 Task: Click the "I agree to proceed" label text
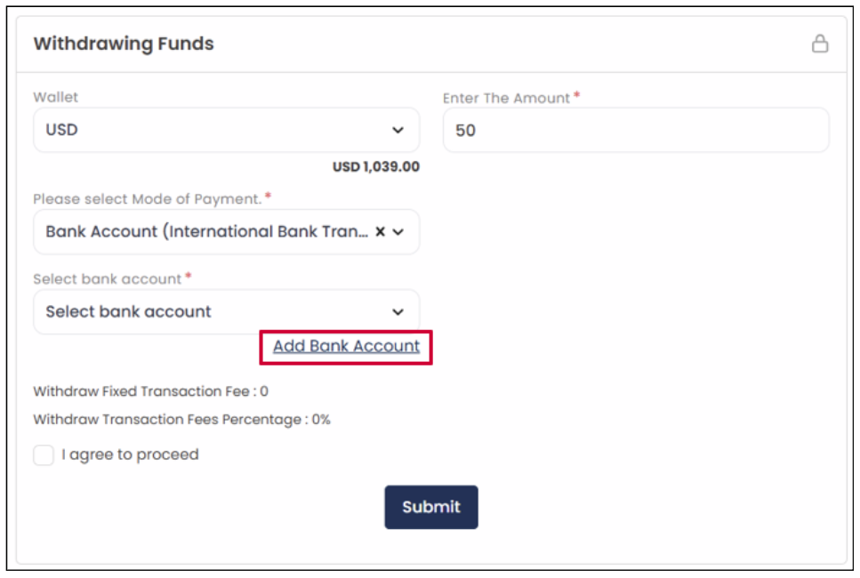[x=130, y=454]
